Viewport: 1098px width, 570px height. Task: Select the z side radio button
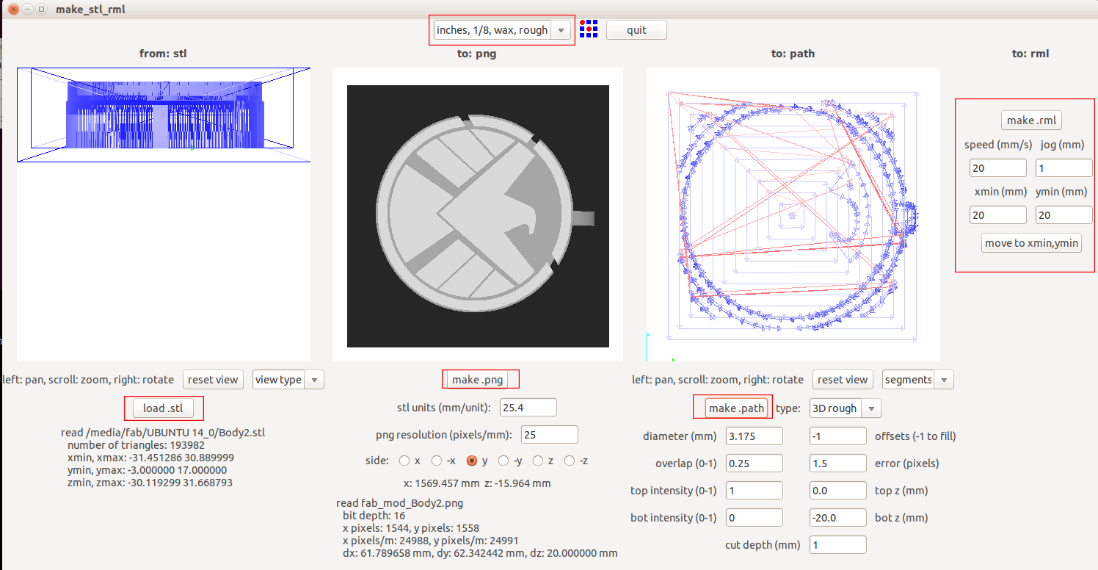click(538, 461)
